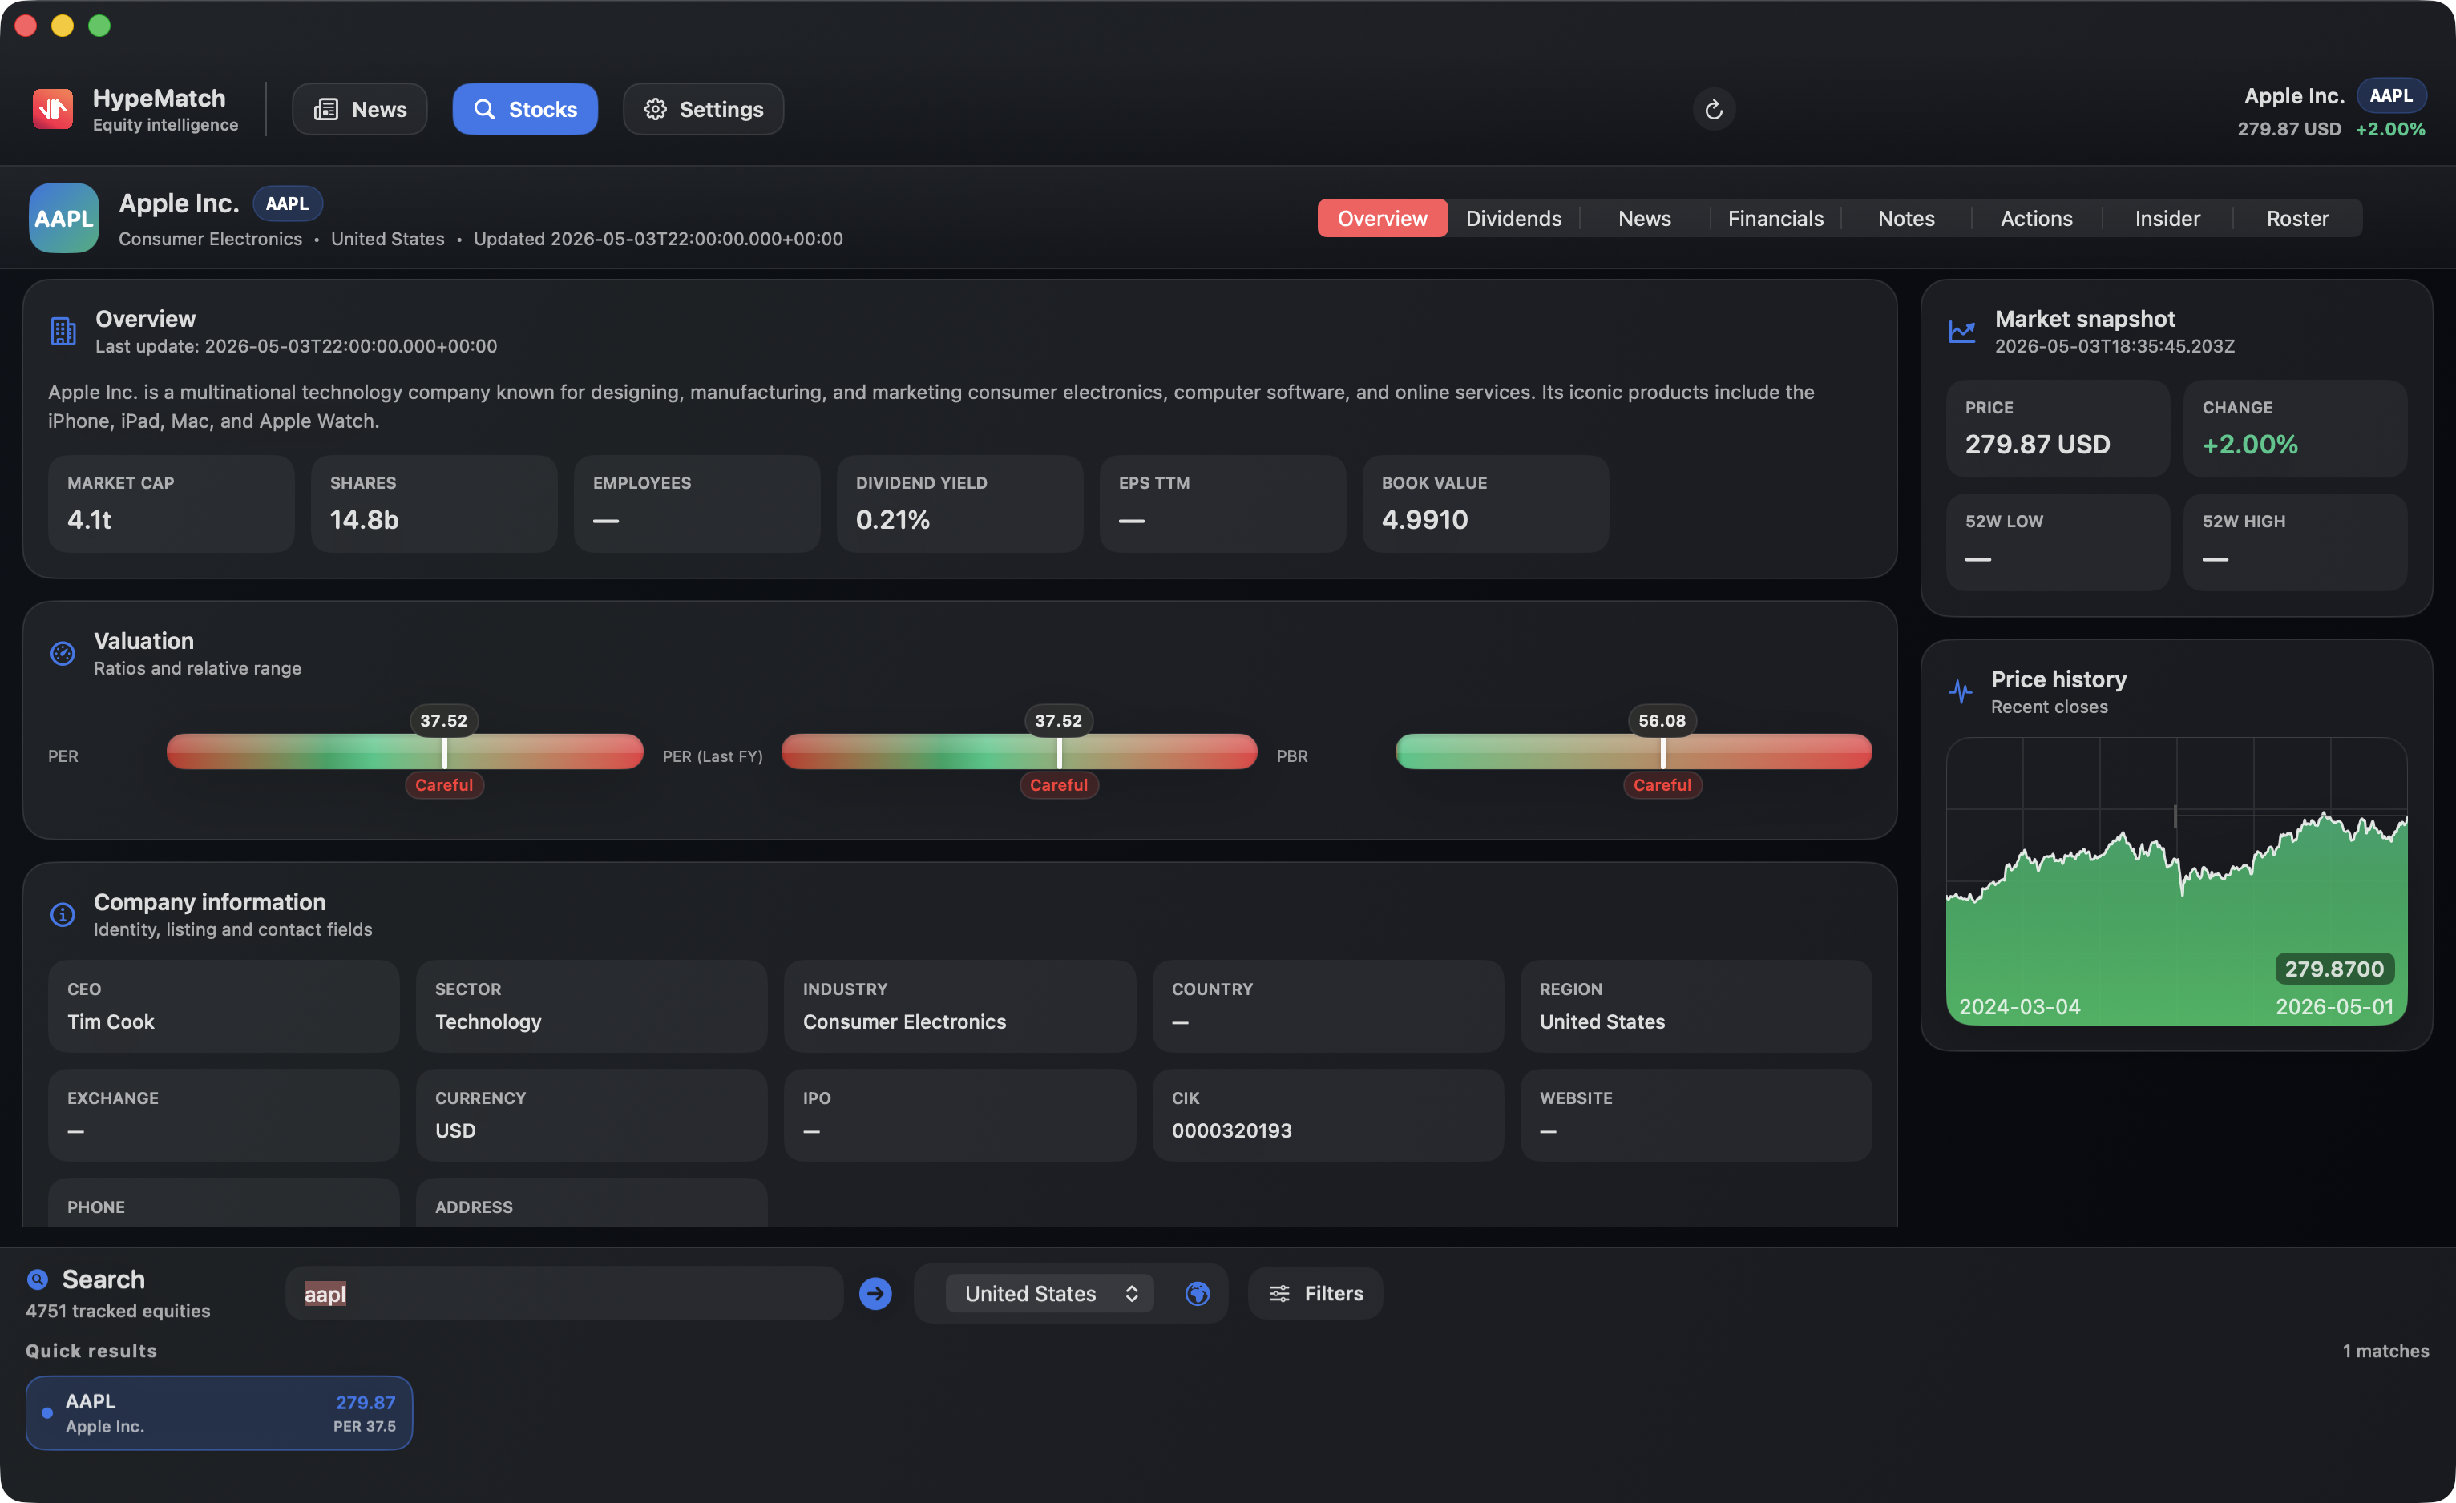Open the Filters panel
This screenshot has width=2456, height=1503.
coord(1315,1293)
